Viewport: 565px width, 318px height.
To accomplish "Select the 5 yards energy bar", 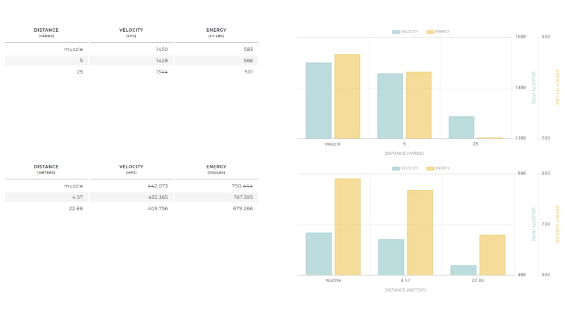I will coord(418,105).
